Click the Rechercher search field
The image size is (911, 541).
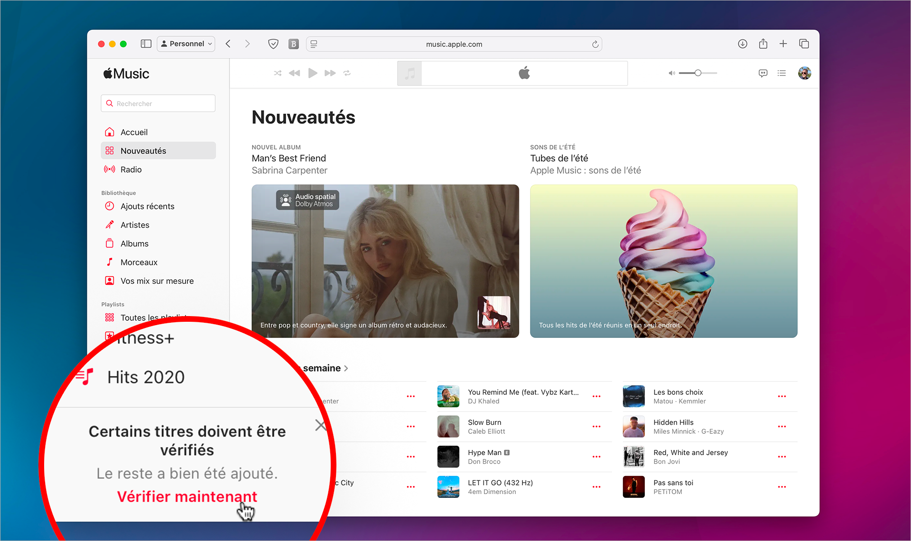158,103
